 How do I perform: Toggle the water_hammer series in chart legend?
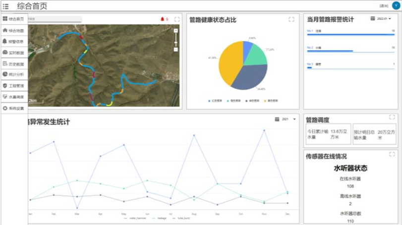click(132, 218)
